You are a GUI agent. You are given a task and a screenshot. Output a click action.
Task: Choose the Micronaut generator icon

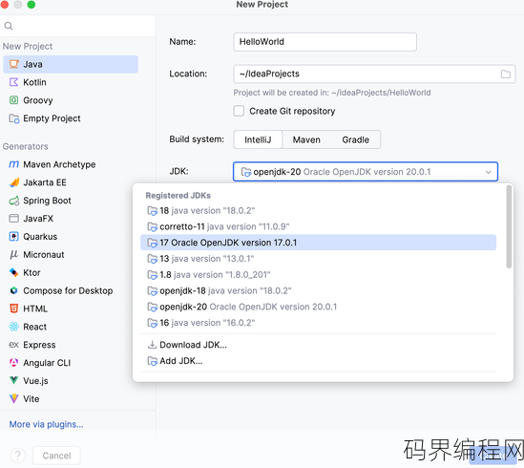click(x=13, y=255)
